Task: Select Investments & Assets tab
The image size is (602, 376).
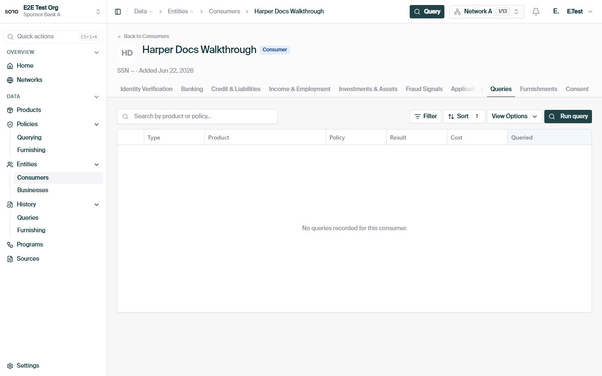Action: (x=368, y=89)
